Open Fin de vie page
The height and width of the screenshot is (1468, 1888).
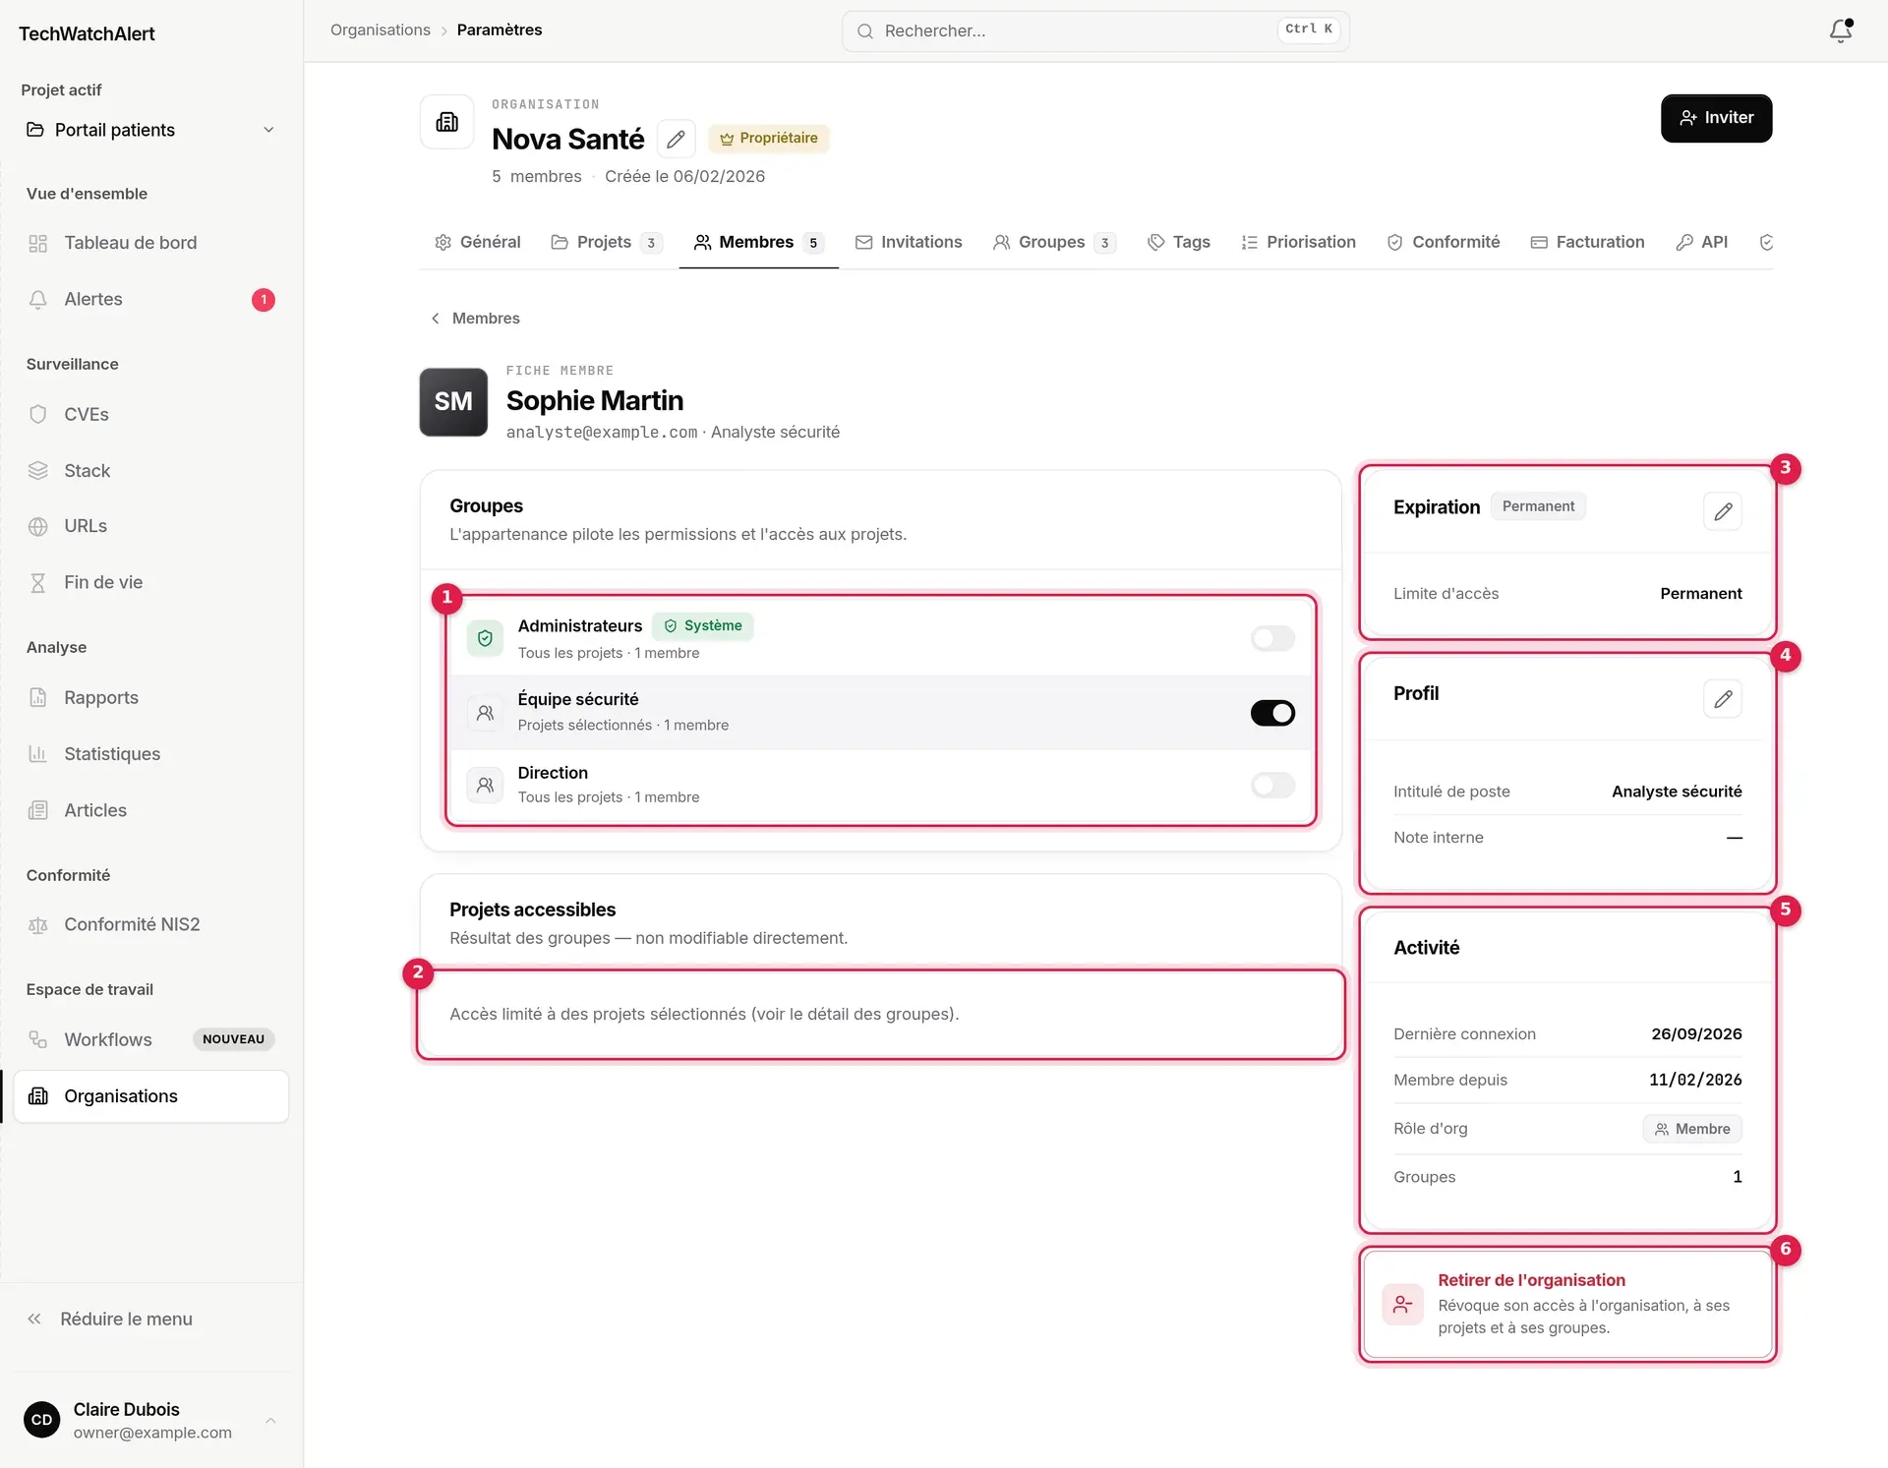point(150,582)
